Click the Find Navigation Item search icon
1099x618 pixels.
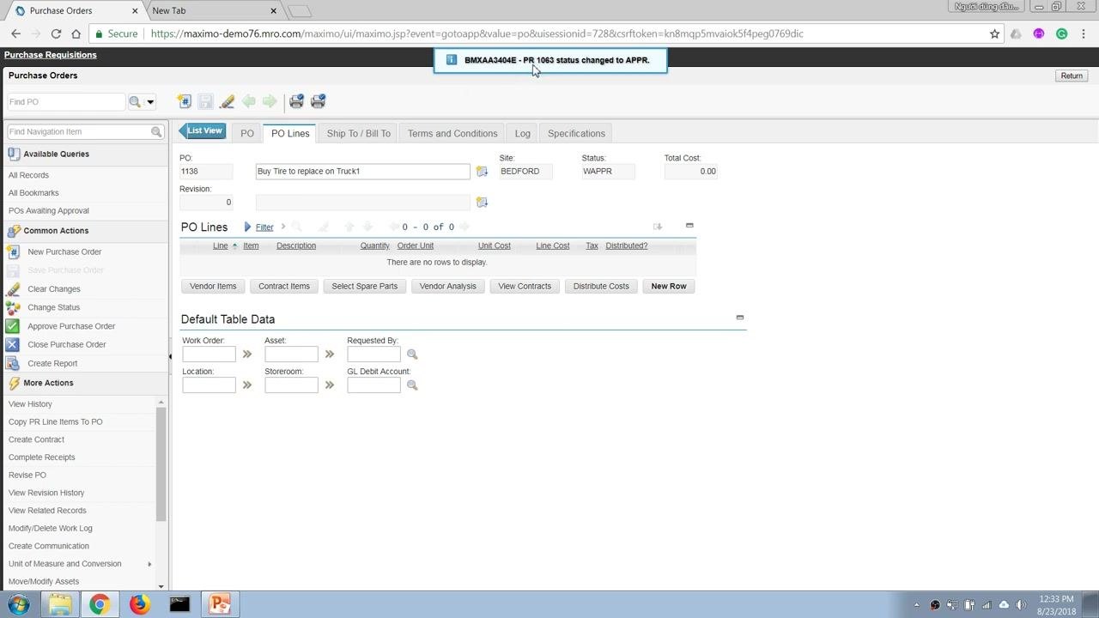[156, 131]
